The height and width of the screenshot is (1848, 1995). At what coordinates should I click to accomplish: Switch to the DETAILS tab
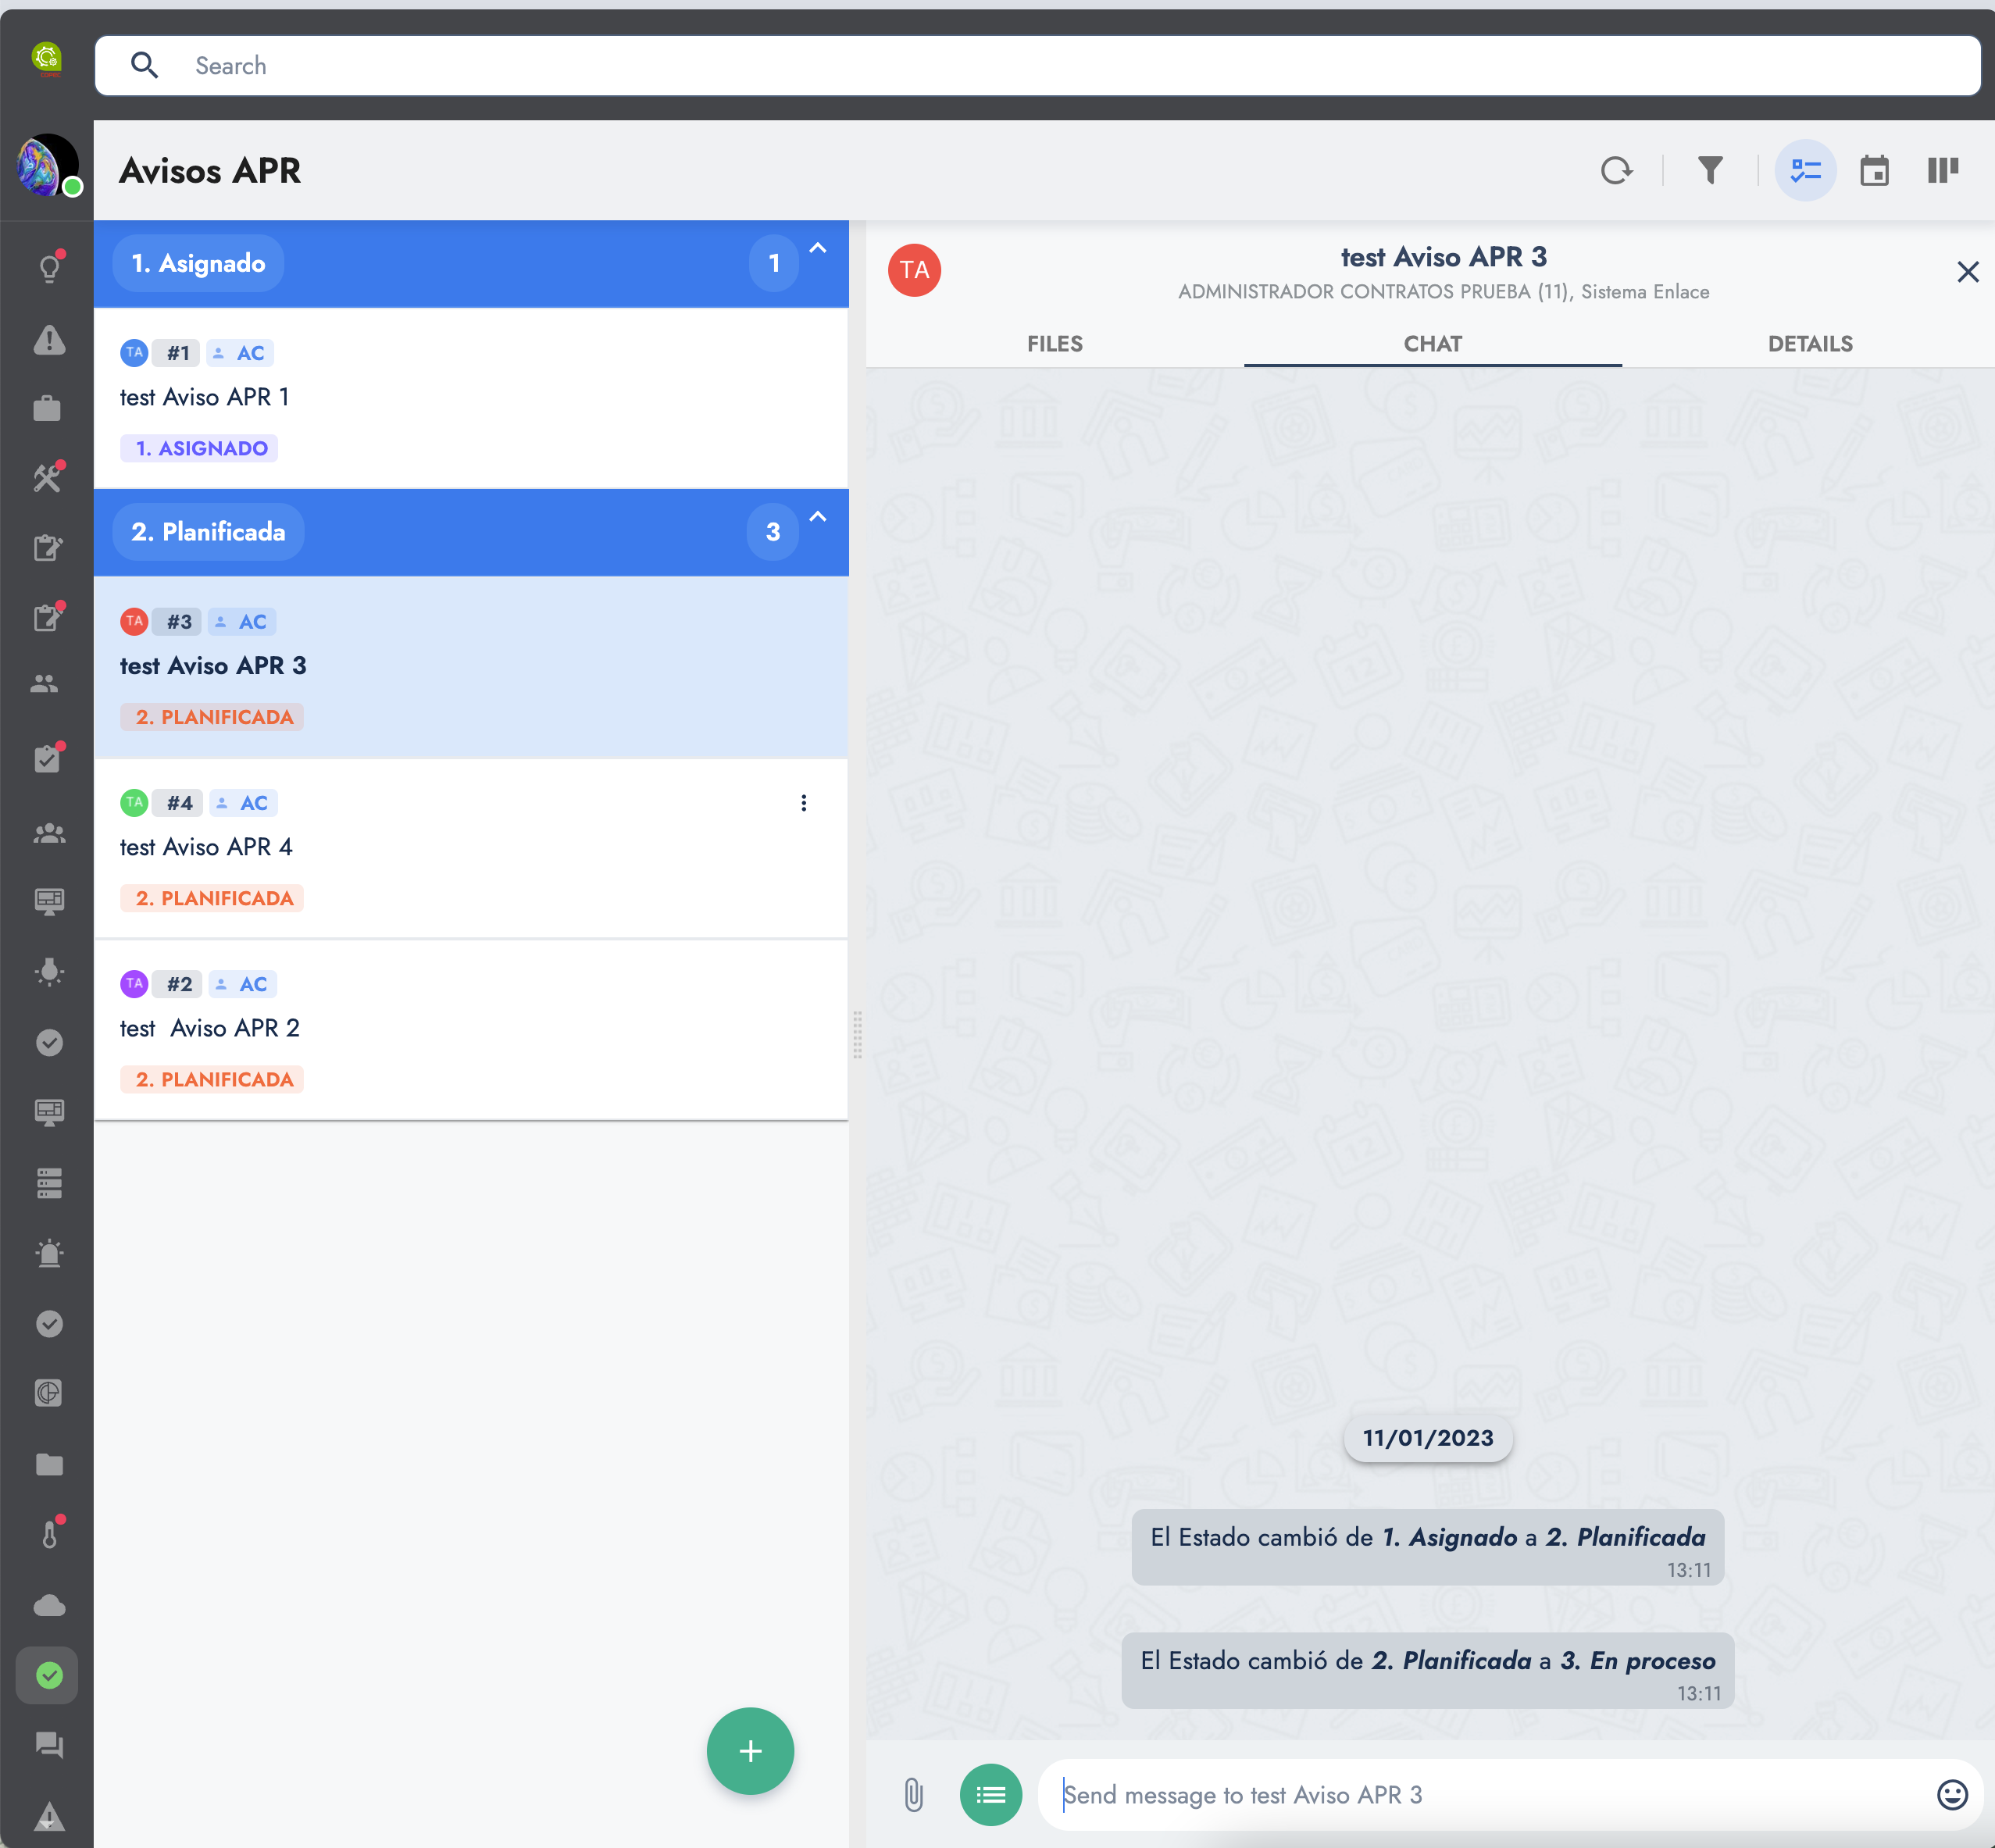1809,344
